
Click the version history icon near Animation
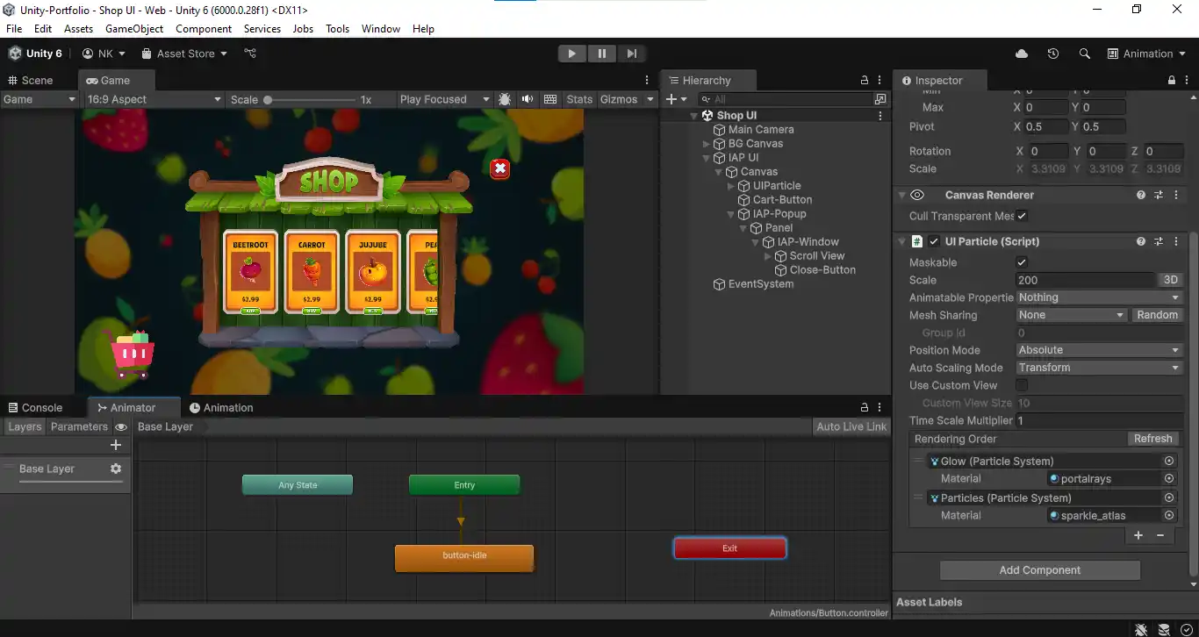pyautogui.click(x=1052, y=54)
